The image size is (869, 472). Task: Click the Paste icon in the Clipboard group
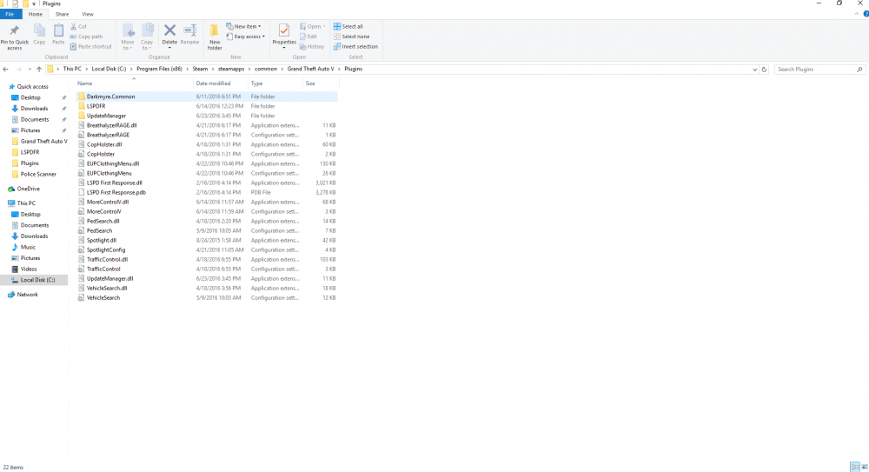[58, 35]
